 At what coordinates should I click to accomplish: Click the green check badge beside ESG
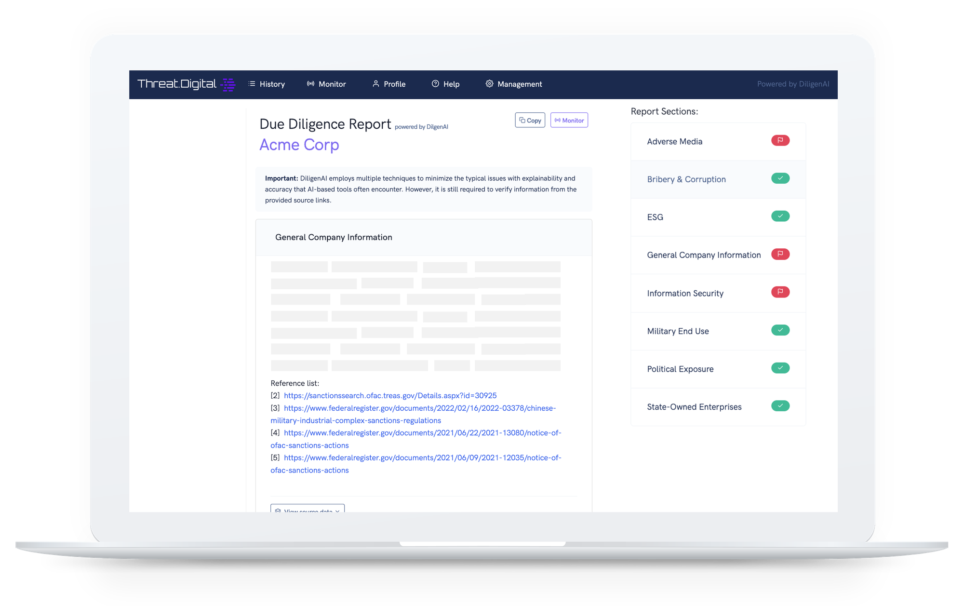point(780,216)
